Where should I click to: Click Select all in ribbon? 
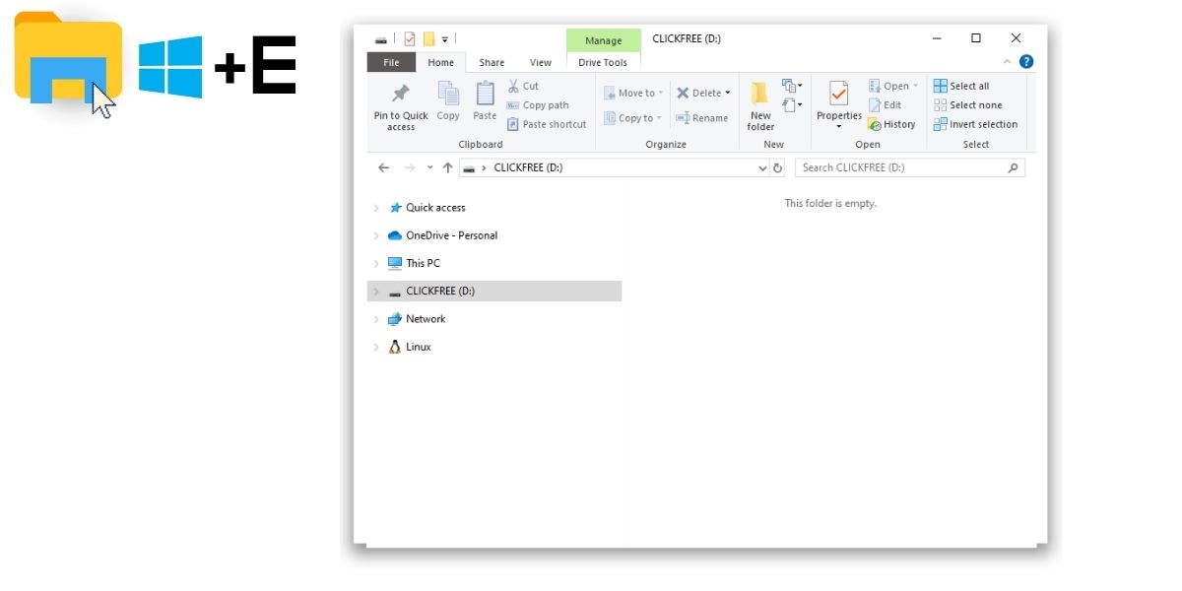[961, 86]
